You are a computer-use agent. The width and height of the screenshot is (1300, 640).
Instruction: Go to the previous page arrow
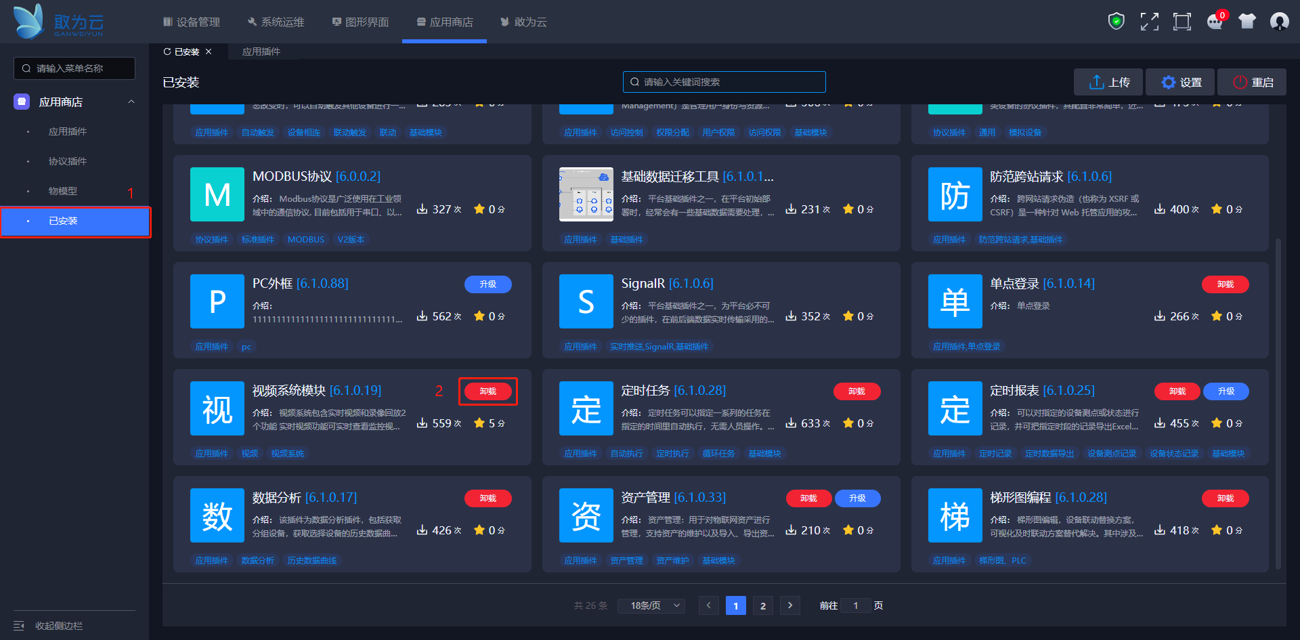[x=709, y=605]
